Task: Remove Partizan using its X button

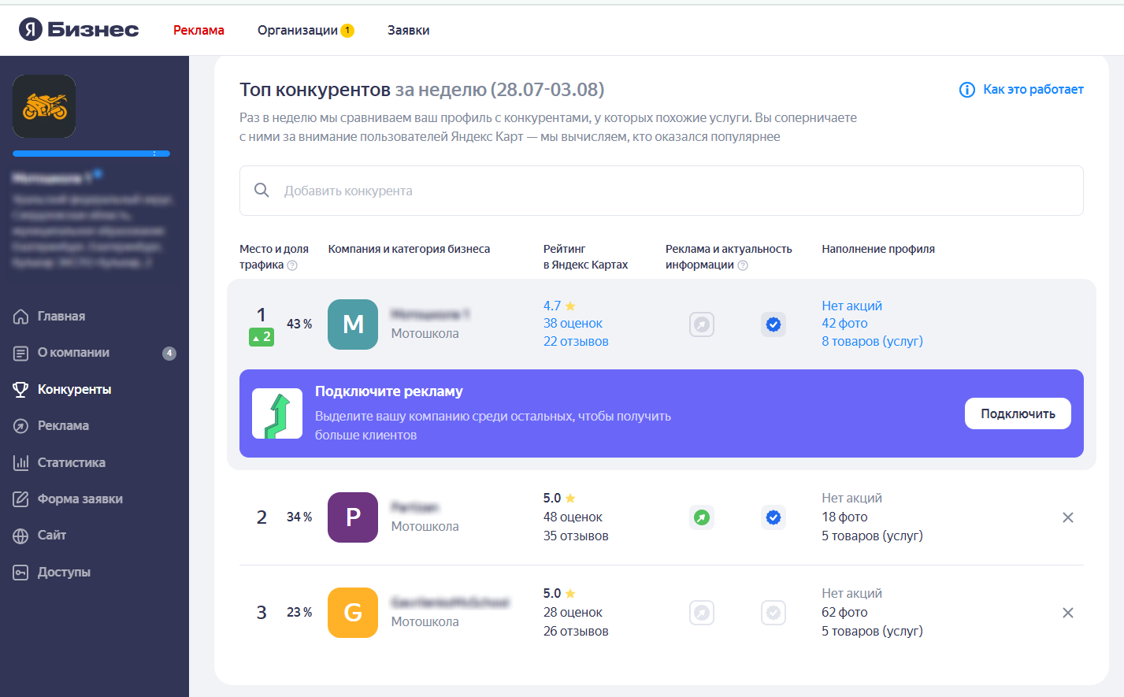Action: (1068, 517)
